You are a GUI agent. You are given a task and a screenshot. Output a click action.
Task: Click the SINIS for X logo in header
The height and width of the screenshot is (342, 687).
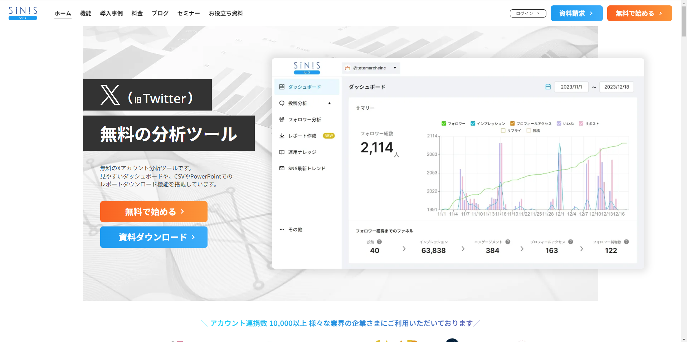pyautogui.click(x=23, y=13)
